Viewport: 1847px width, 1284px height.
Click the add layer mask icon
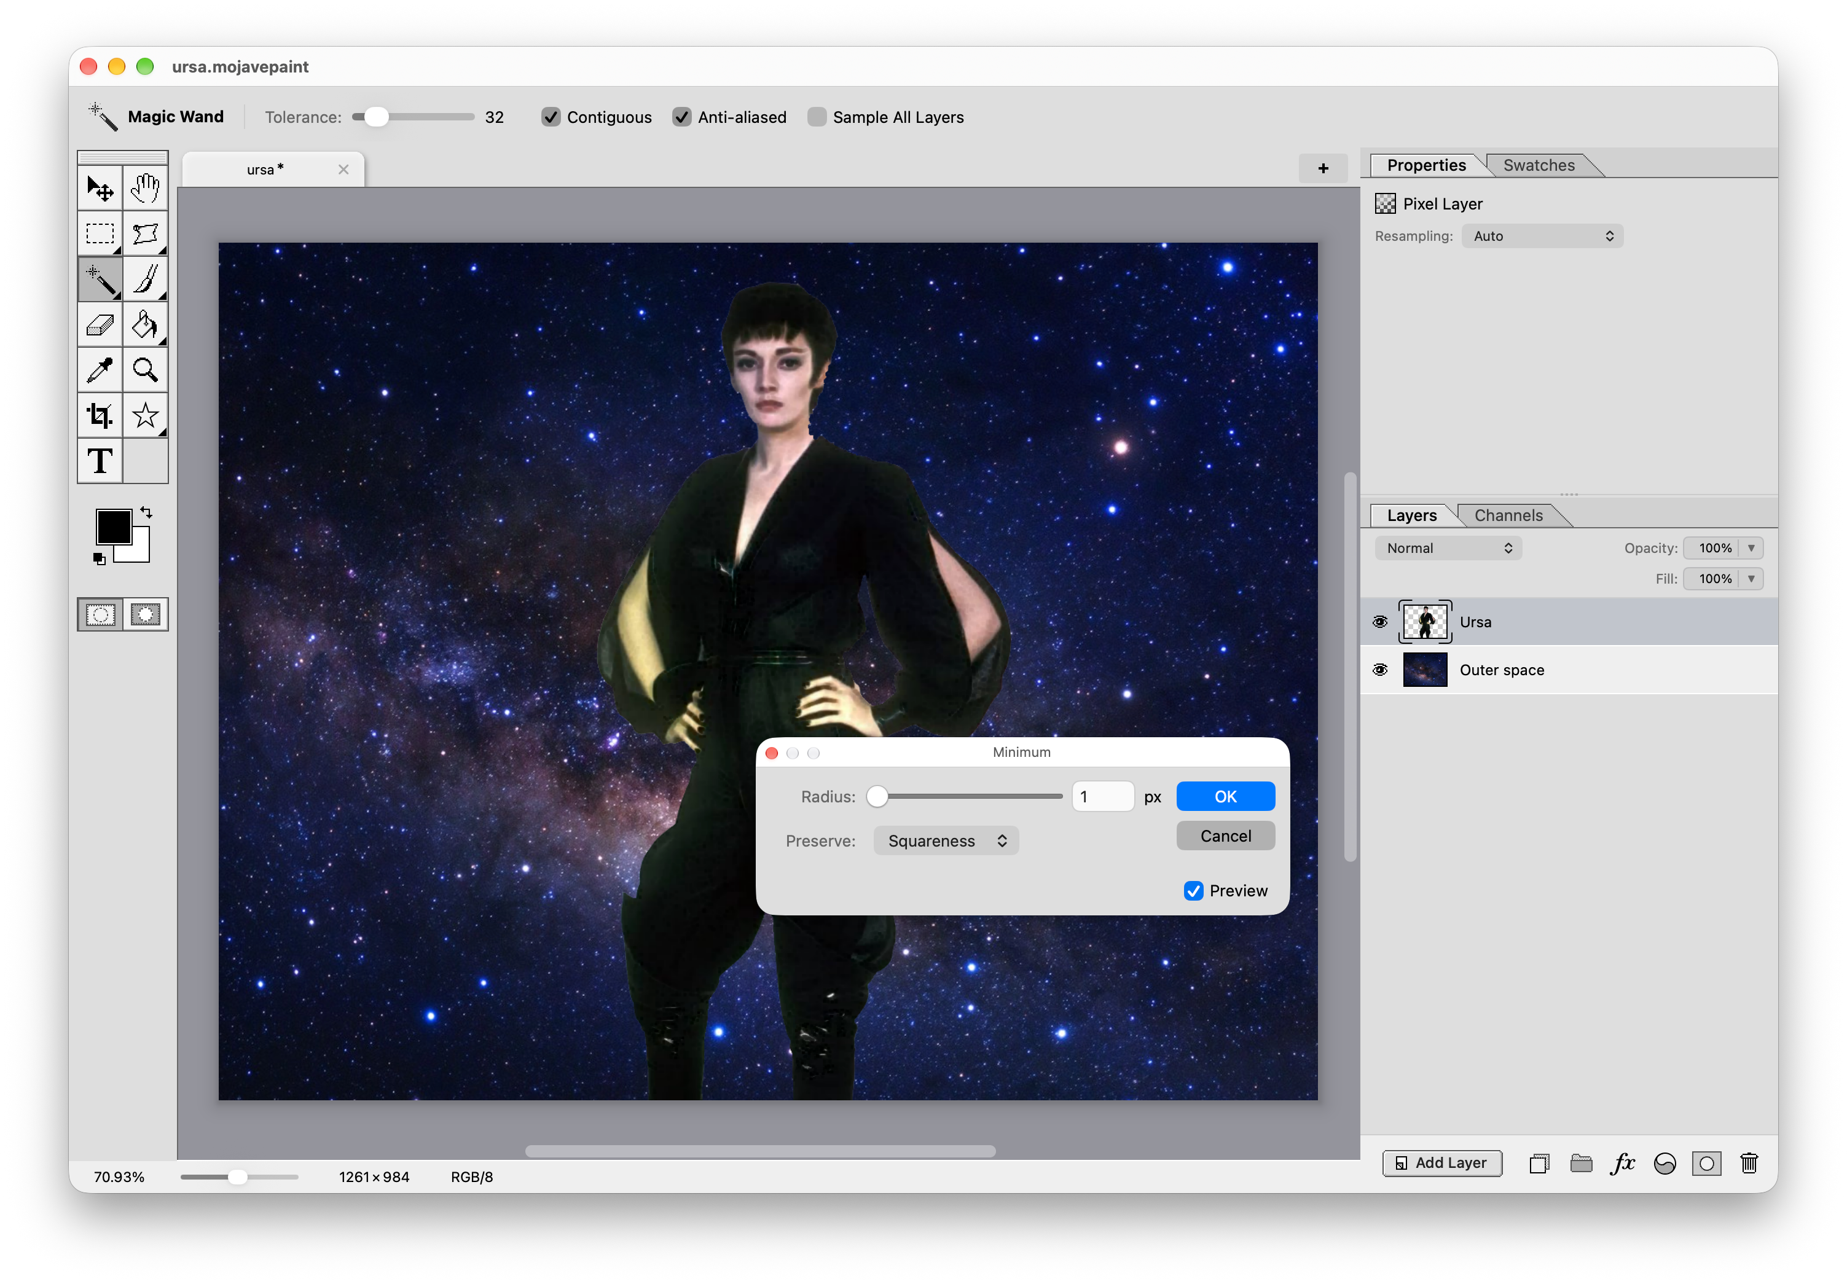[1706, 1164]
